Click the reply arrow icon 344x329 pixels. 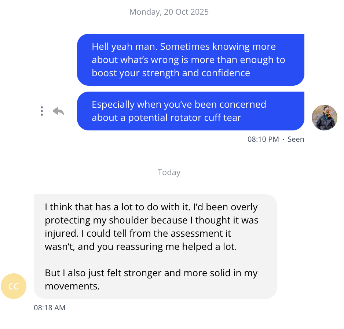click(58, 111)
